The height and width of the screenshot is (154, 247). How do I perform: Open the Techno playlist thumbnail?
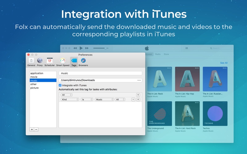[x=215, y=114]
